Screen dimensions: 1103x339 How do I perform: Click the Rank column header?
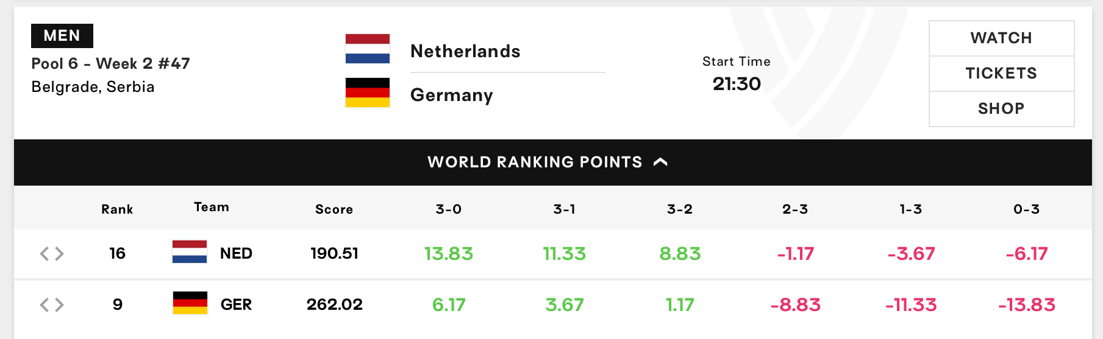click(117, 209)
